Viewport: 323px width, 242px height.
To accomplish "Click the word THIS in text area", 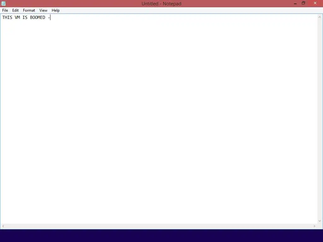I will click(x=7, y=18).
